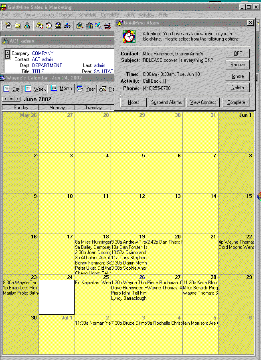Click Suspend Alarms button
261x360 pixels.
(x=166, y=102)
